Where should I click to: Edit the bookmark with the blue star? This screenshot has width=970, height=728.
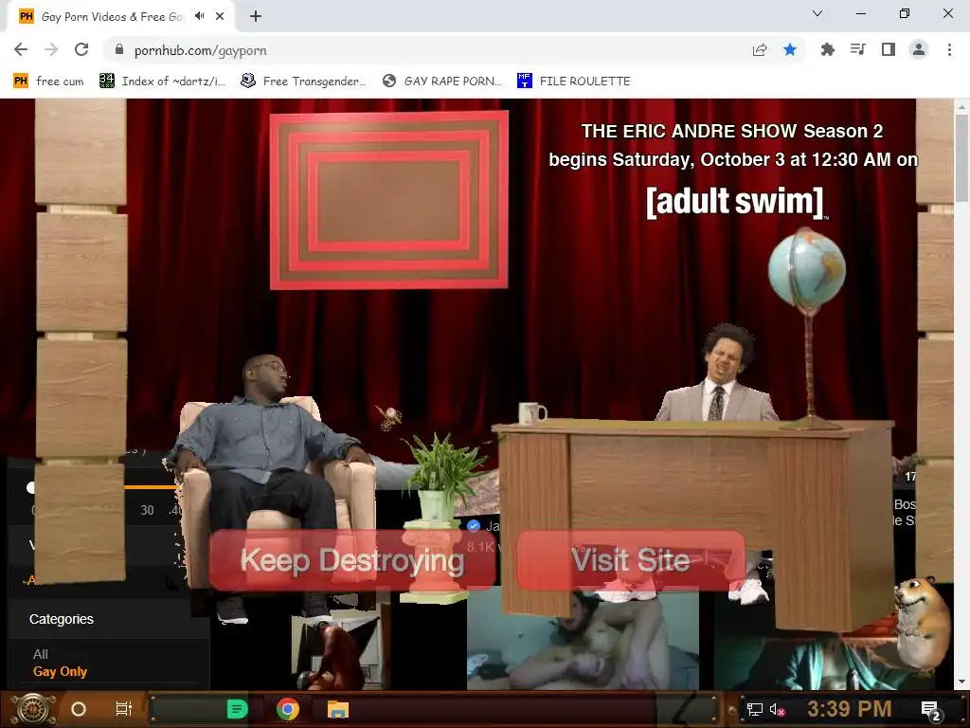790,49
